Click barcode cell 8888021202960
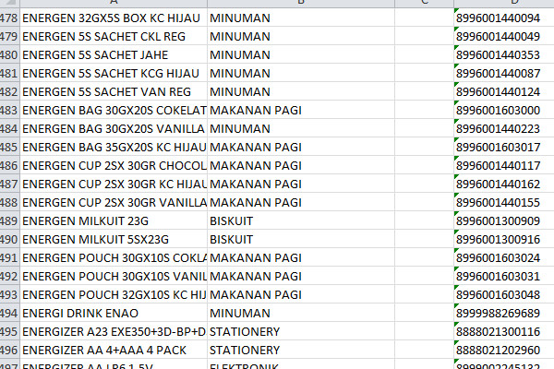The width and height of the screenshot is (554, 369). pos(504,350)
